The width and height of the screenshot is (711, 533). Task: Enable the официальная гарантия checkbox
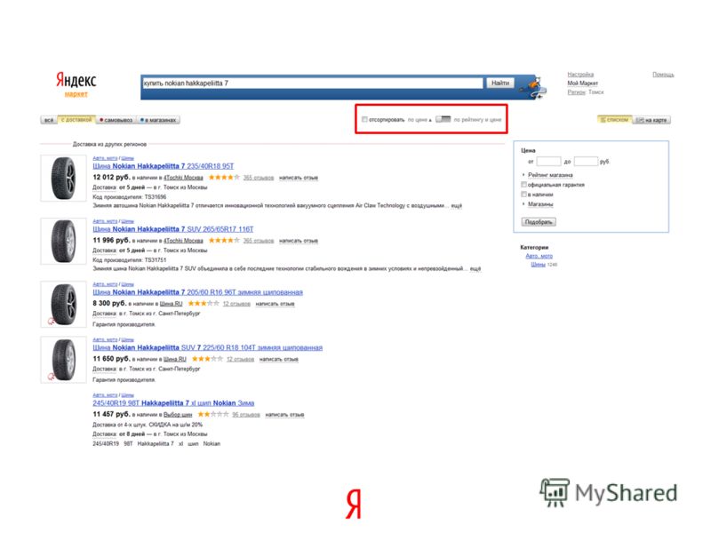(x=524, y=185)
